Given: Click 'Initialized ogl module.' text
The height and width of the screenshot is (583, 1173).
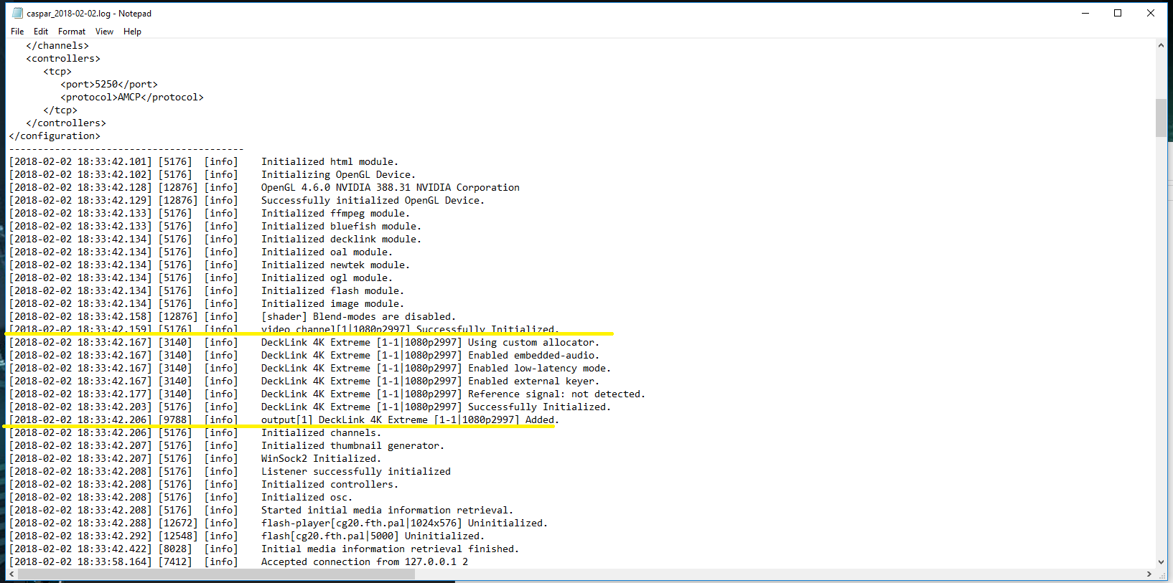Looking at the screenshot, I should 327,278.
